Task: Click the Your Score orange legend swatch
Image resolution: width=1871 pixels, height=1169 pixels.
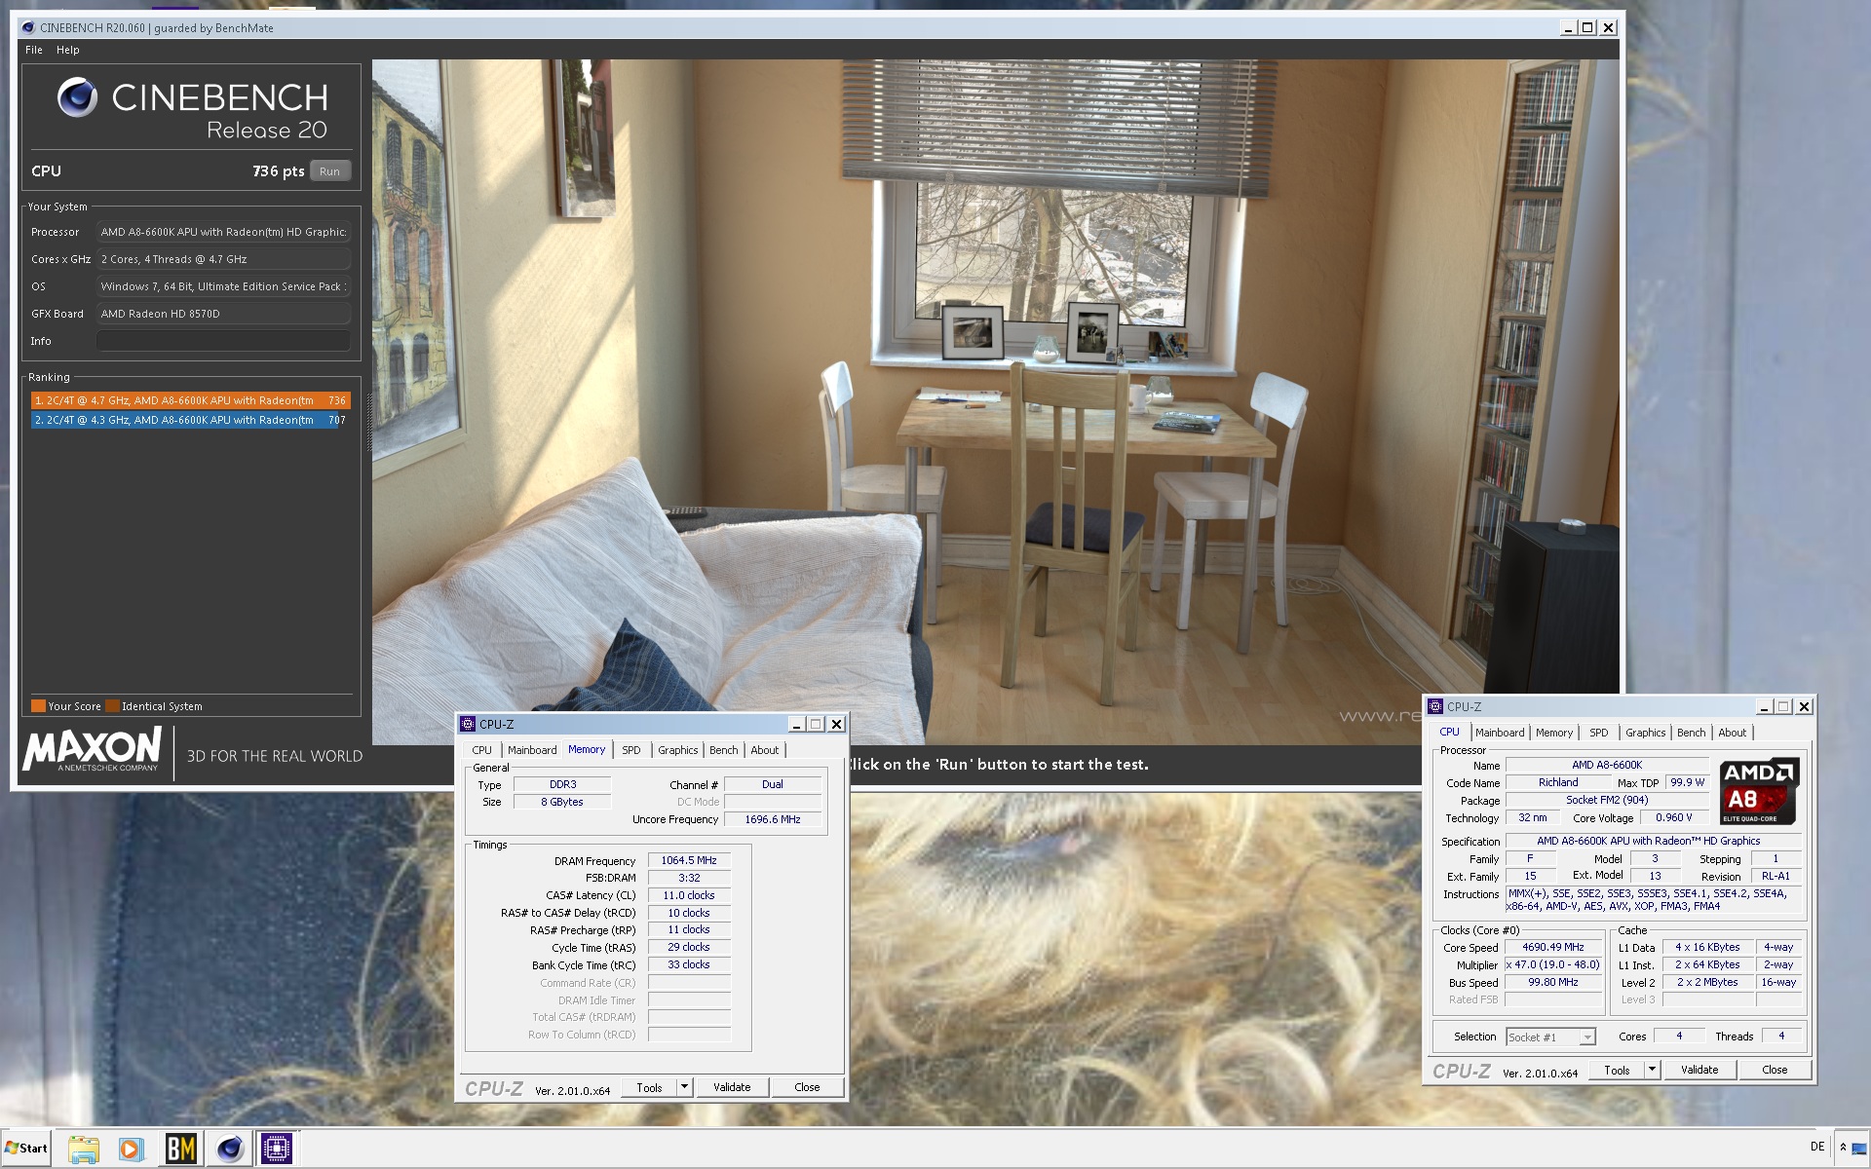Action: 38,706
